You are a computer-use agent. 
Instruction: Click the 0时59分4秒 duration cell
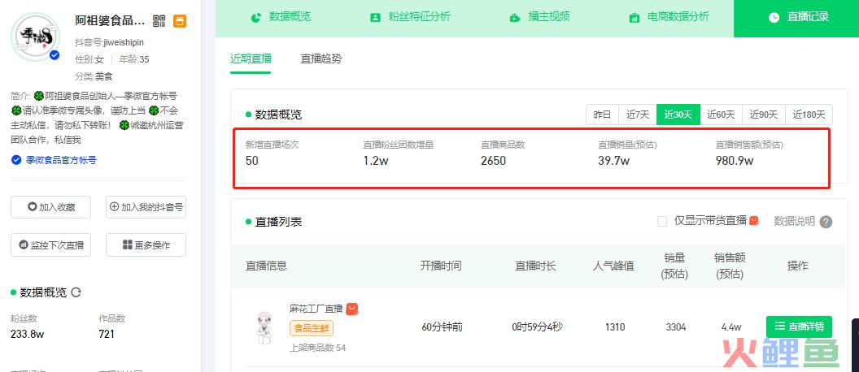pos(538,327)
